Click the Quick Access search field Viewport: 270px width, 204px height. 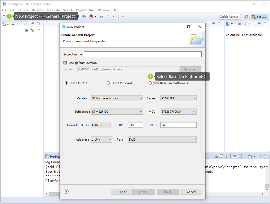(229, 17)
